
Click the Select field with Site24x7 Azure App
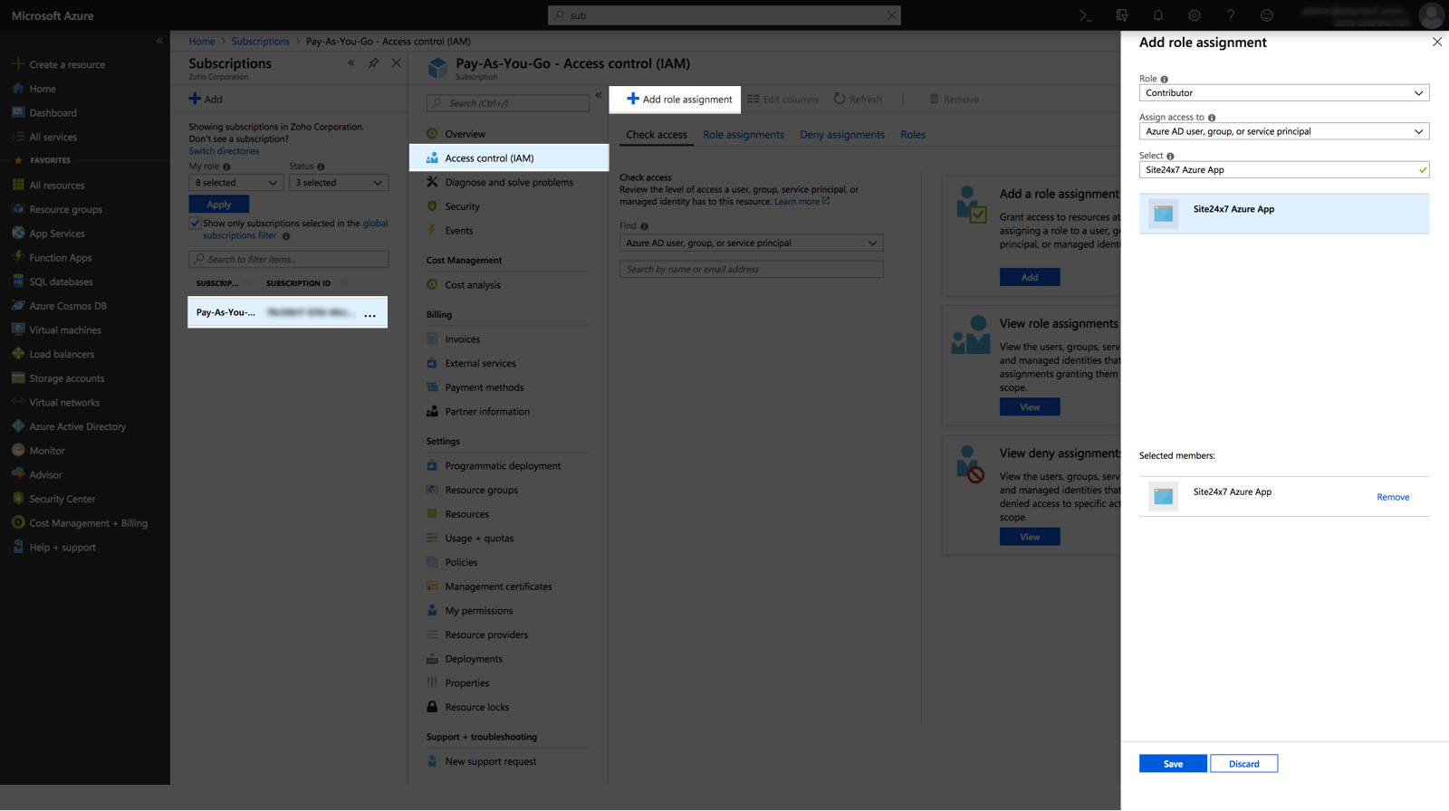[x=1284, y=170]
